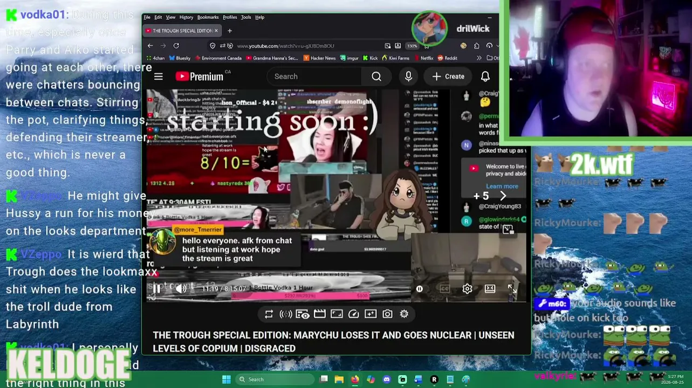
Task: Start voice search with the microphone icon
Action: pyautogui.click(x=408, y=77)
